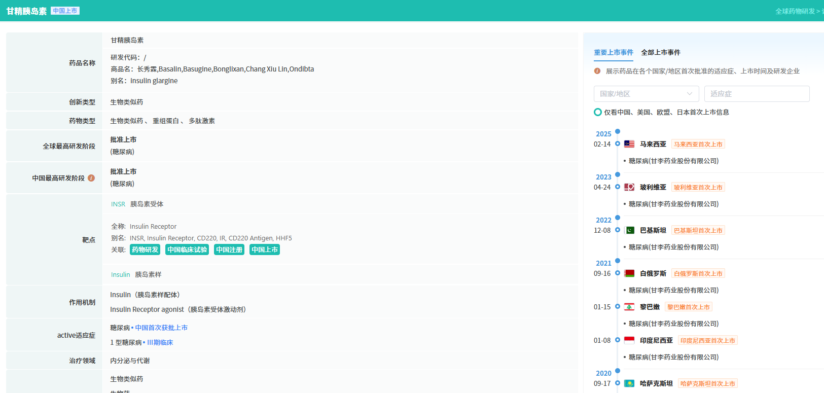Click the Bolivia flag icon
Image resolution: width=824 pixels, height=393 pixels.
[629, 187]
